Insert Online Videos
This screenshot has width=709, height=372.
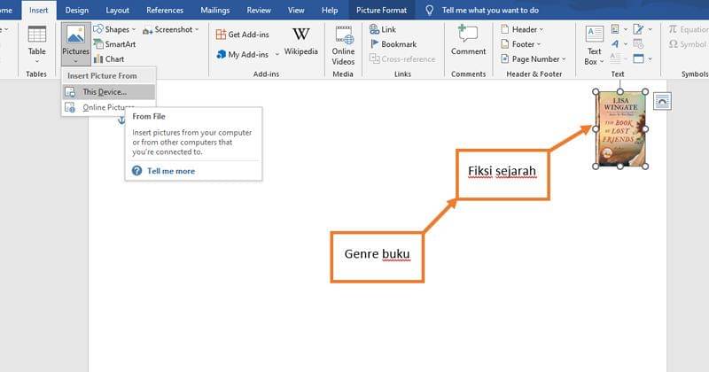(343, 43)
